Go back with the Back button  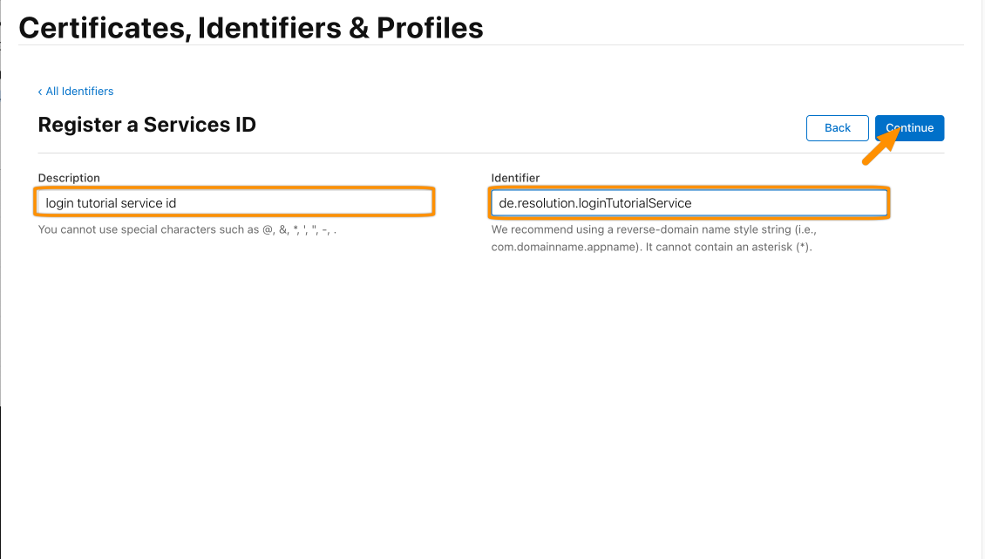coord(838,127)
